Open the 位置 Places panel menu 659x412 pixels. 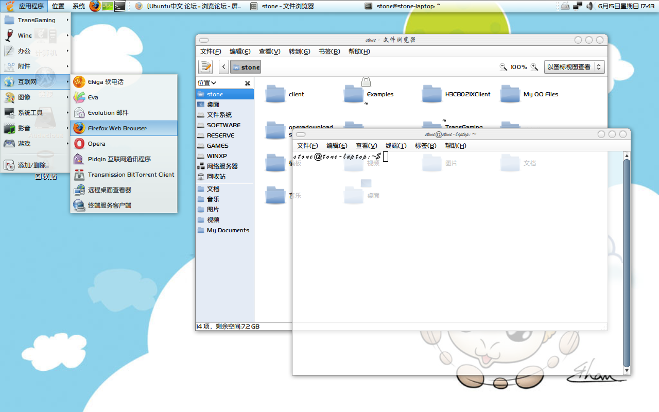(58, 6)
